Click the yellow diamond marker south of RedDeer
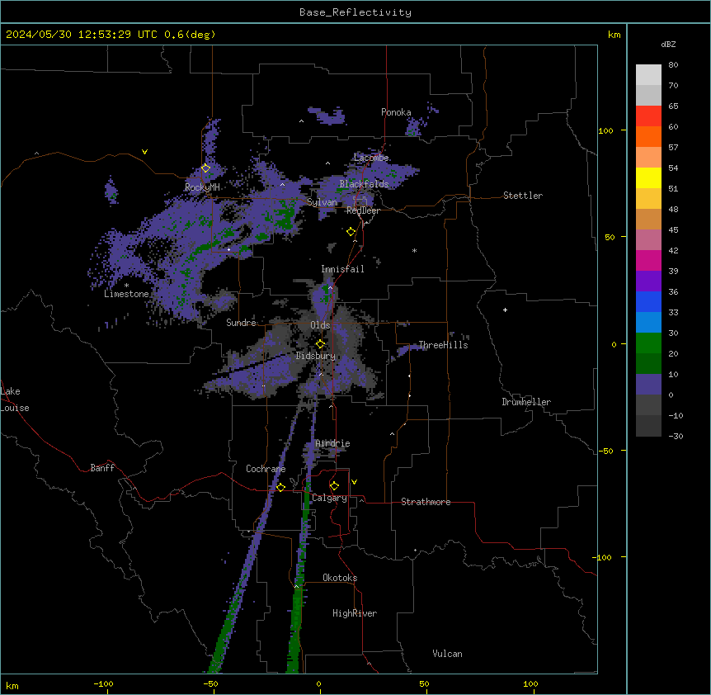The width and height of the screenshot is (711, 695). pos(351,232)
